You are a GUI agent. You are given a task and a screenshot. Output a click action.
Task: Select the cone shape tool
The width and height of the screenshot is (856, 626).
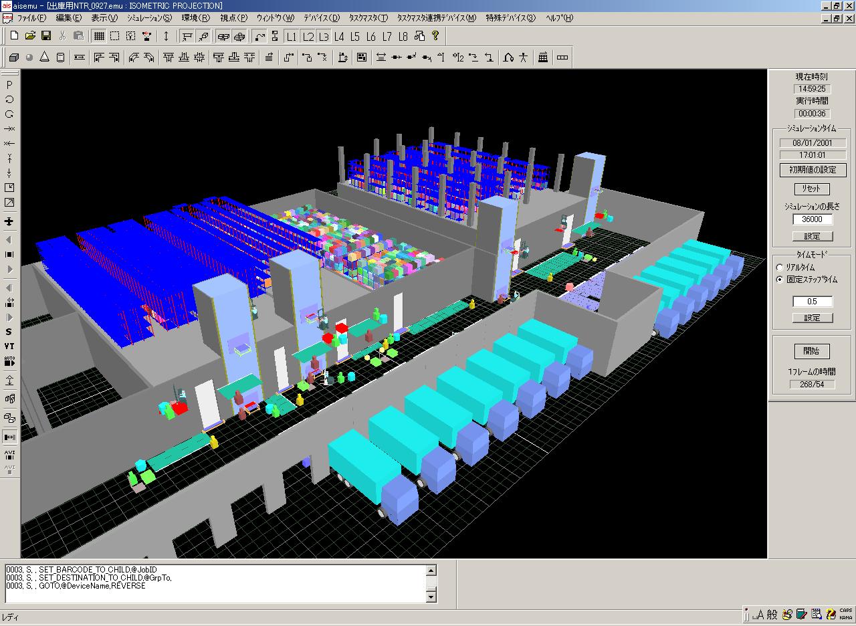click(45, 58)
